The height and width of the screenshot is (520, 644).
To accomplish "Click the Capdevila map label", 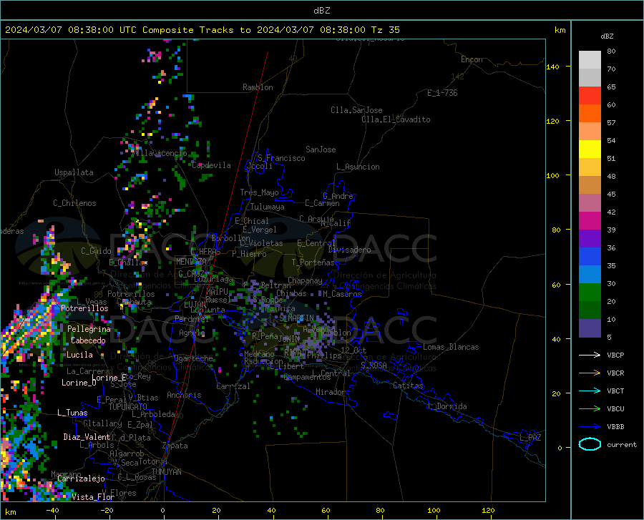I will point(212,165).
